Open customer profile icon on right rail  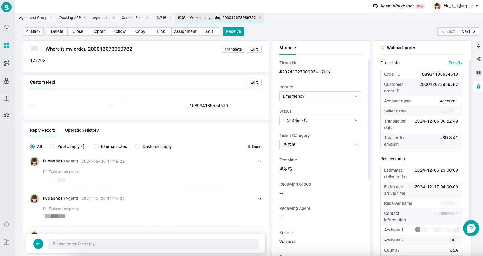pos(479,46)
